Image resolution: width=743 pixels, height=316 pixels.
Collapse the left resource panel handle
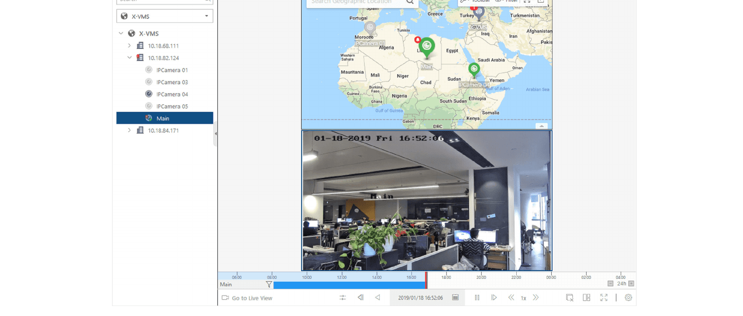click(216, 134)
